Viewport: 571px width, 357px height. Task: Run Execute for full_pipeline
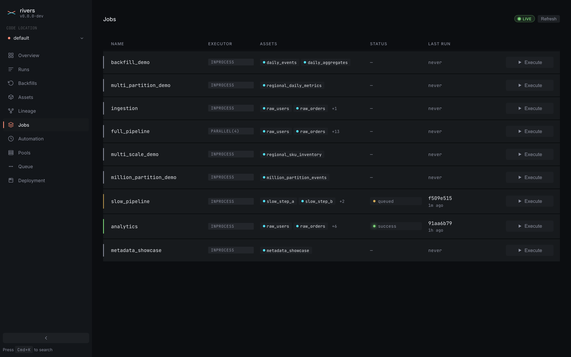click(x=529, y=131)
